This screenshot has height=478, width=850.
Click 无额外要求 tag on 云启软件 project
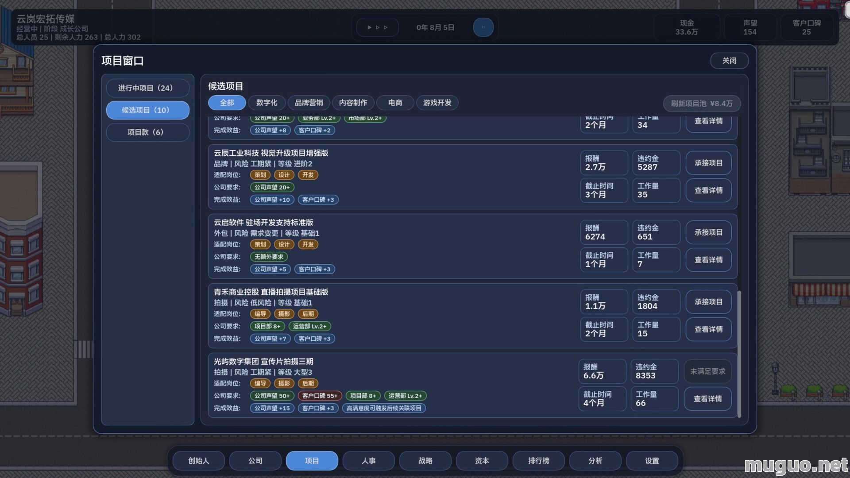(269, 257)
